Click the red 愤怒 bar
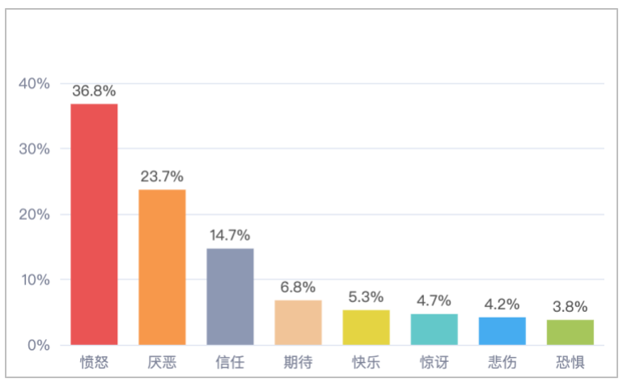623x383 pixels. tap(94, 225)
